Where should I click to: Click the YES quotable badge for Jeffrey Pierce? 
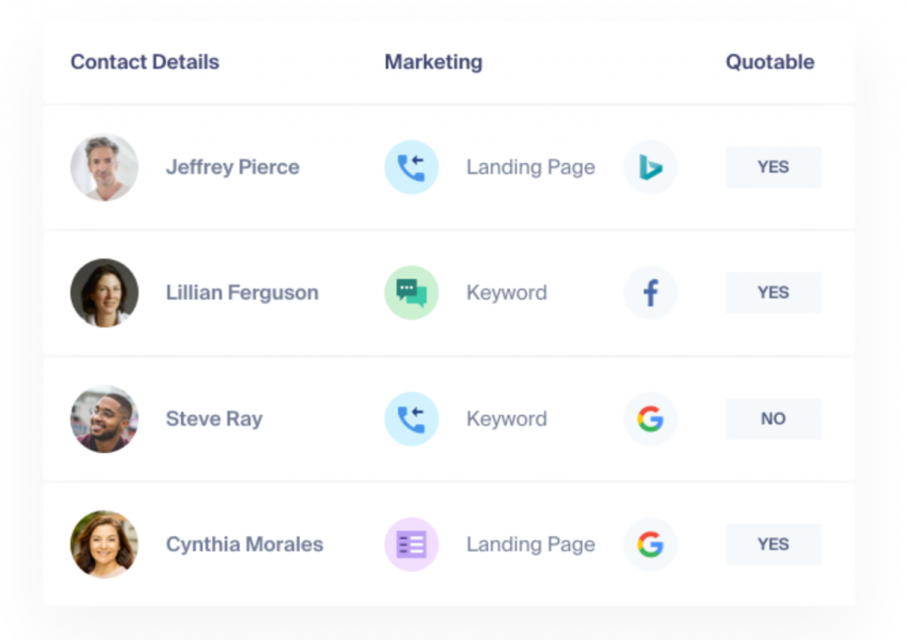[773, 168]
